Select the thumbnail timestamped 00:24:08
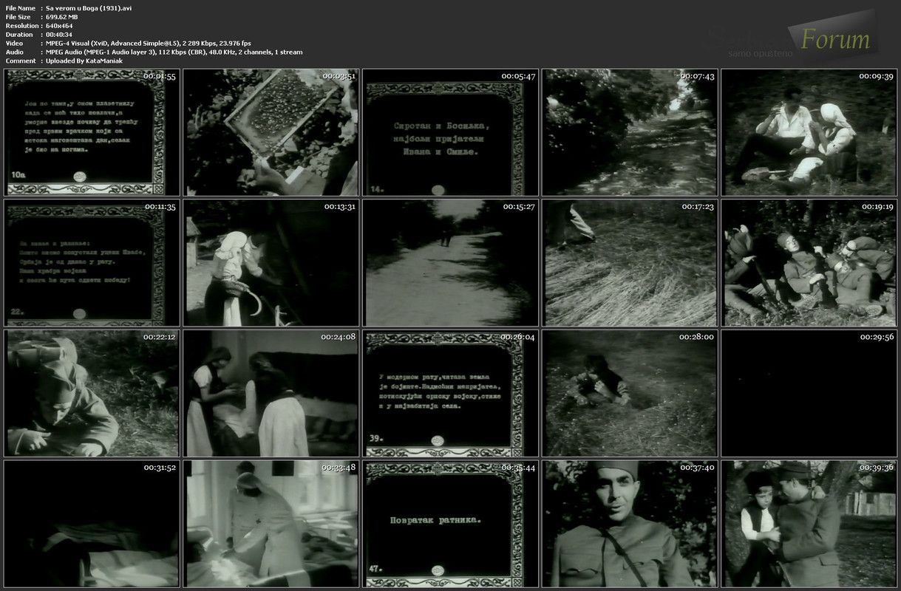 coord(271,393)
